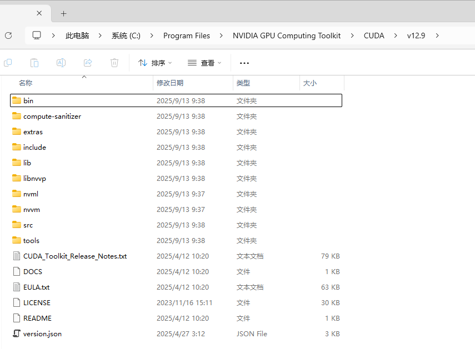475x349 pixels.
Task: Click the "2025/4/27 3:12" date cell
Action: [x=181, y=334]
